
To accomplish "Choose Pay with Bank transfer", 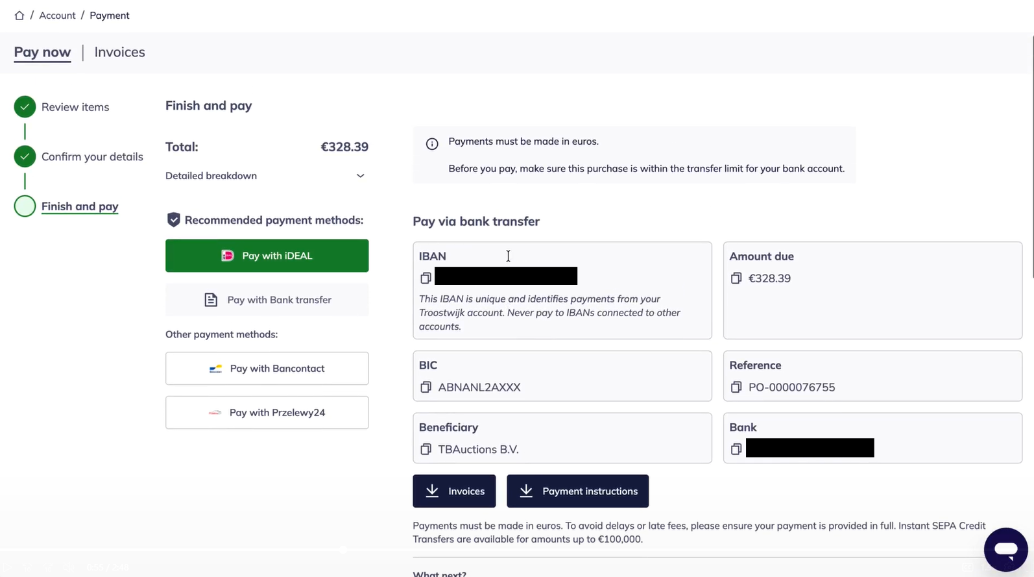I will click(x=267, y=300).
